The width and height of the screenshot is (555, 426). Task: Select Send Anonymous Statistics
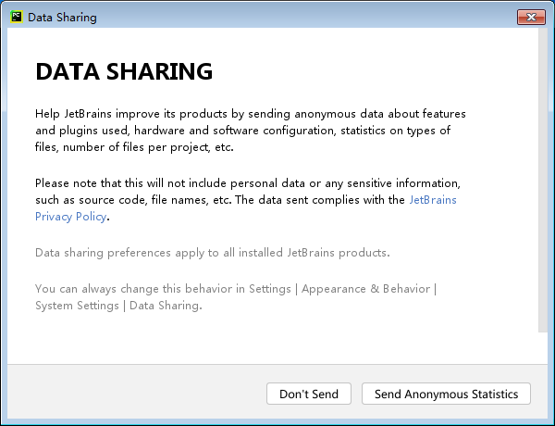(x=446, y=394)
